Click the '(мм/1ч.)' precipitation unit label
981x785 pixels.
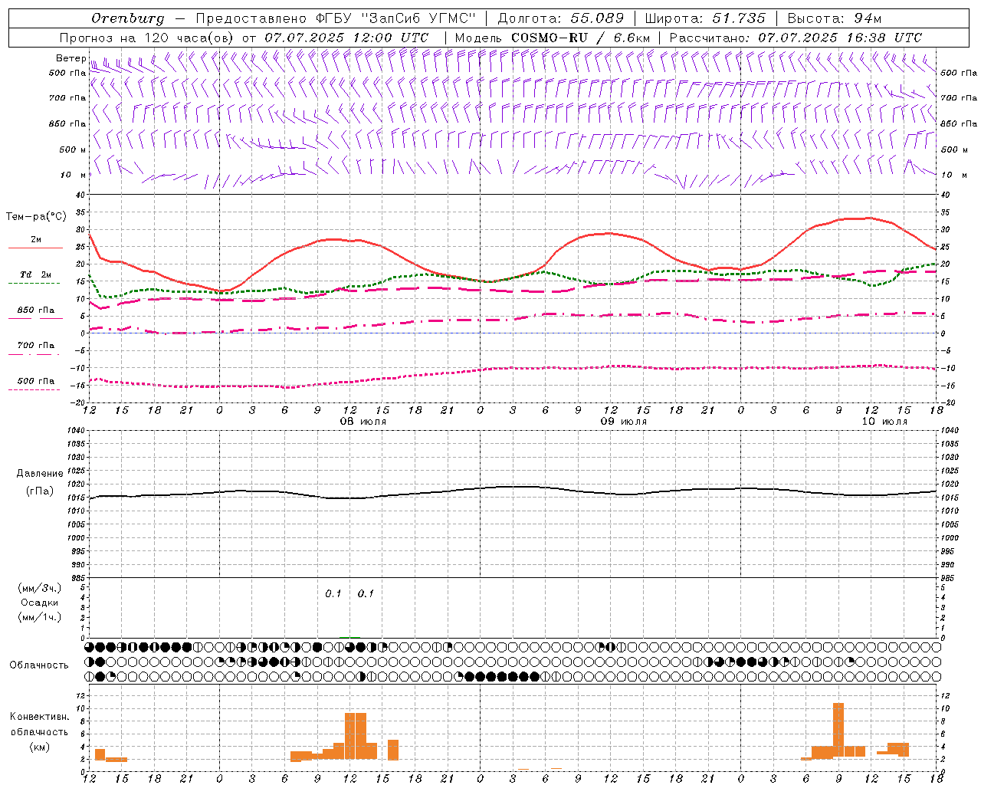click(40, 617)
